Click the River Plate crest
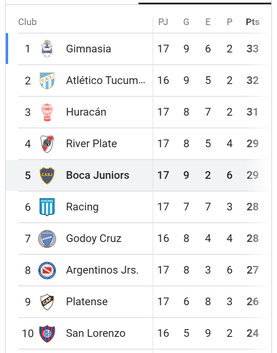277x353 pixels. click(47, 144)
